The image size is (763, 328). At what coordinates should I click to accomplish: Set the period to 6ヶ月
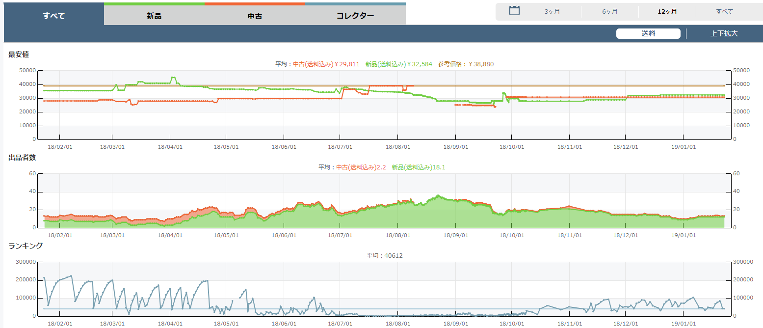tap(610, 12)
